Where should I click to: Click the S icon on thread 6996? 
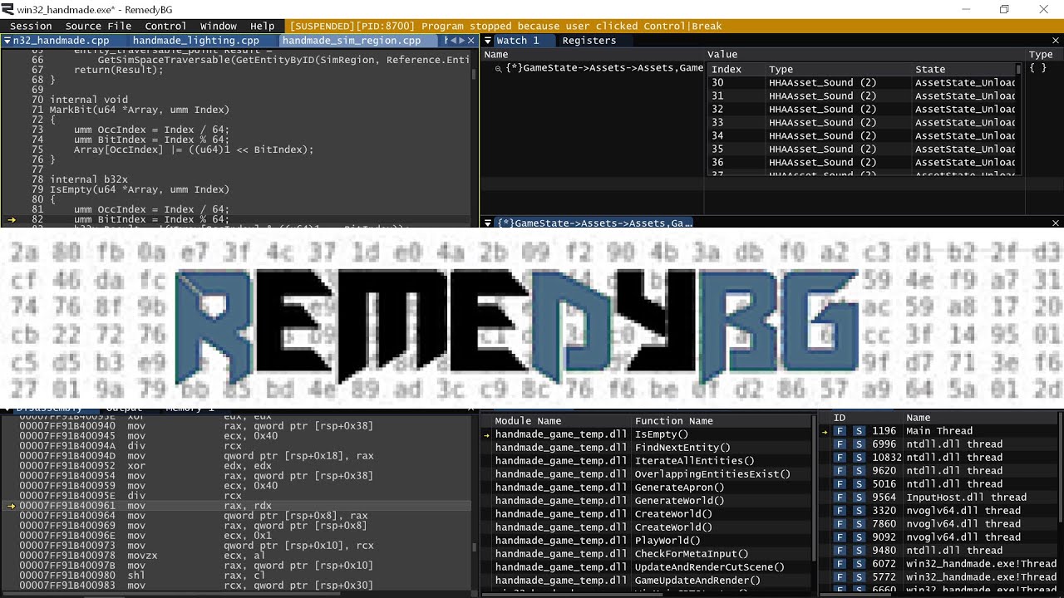[859, 444]
